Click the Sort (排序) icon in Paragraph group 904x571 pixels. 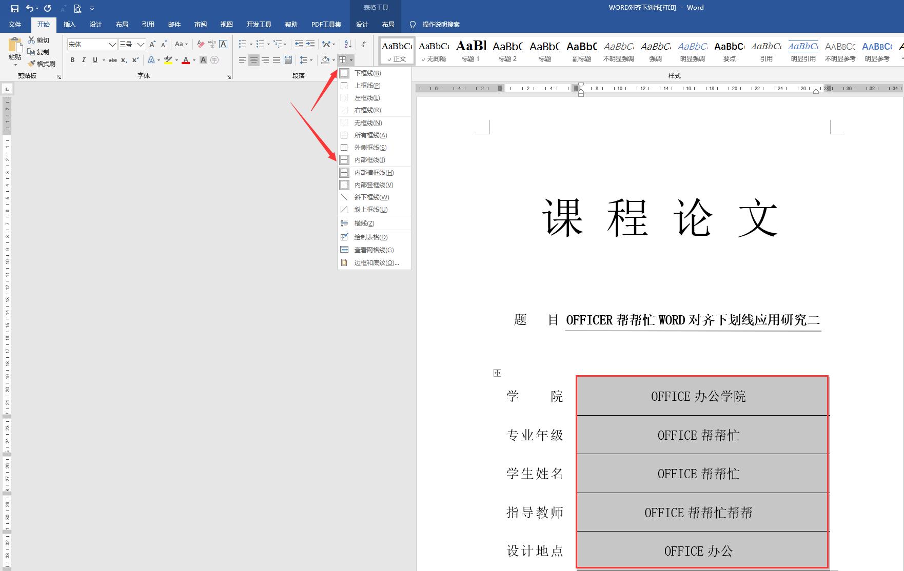348,44
